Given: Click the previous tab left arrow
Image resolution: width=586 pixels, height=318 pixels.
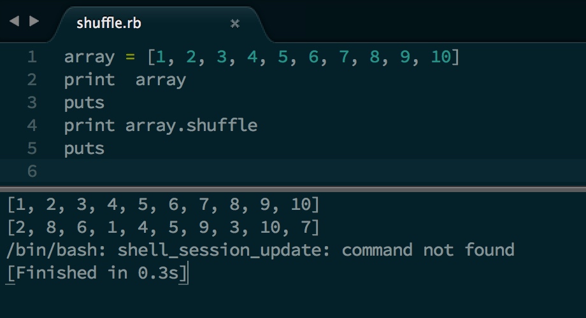Looking at the screenshot, I should tap(14, 21).
